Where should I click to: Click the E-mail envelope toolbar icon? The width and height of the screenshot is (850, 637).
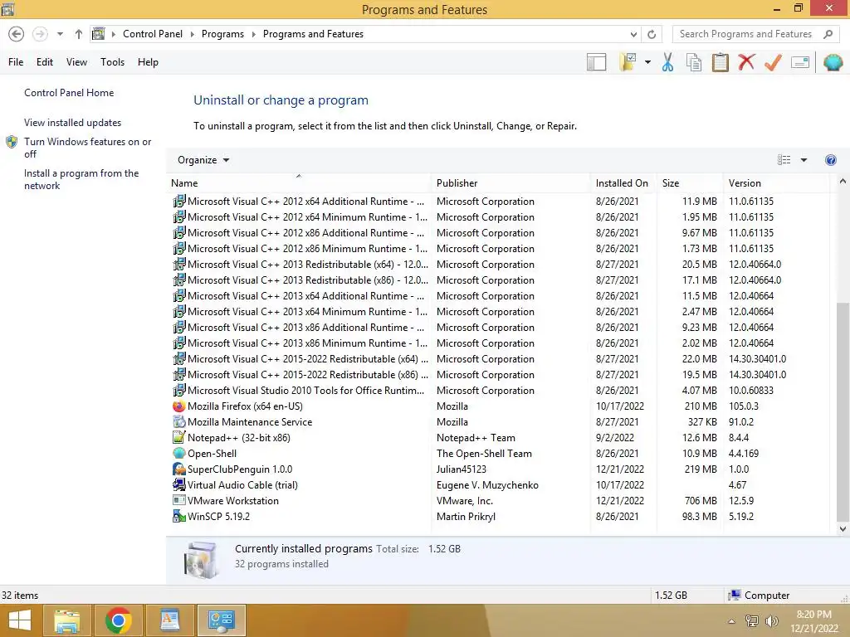(800, 62)
